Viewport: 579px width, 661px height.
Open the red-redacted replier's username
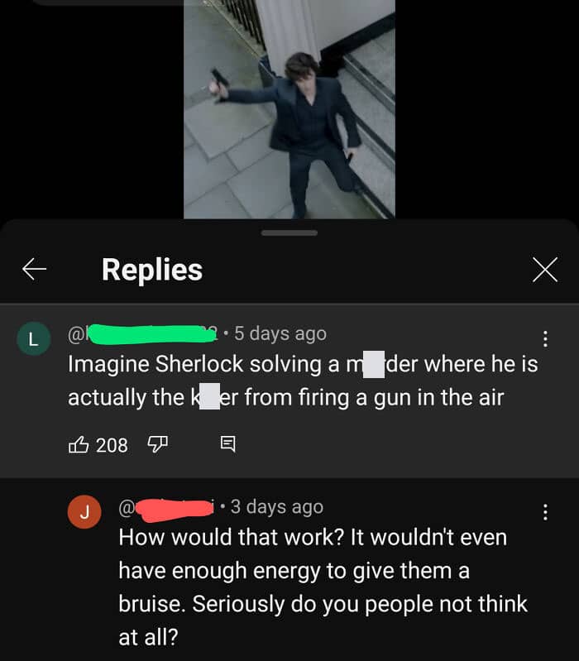click(167, 508)
